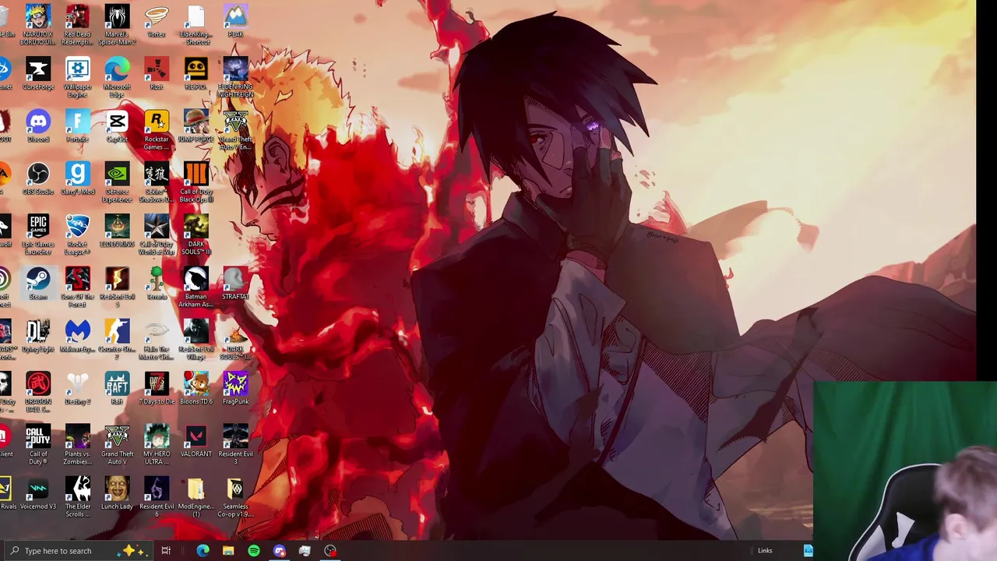Open the Voicemod V3 desktop icon
The image size is (997, 561).
(x=38, y=493)
